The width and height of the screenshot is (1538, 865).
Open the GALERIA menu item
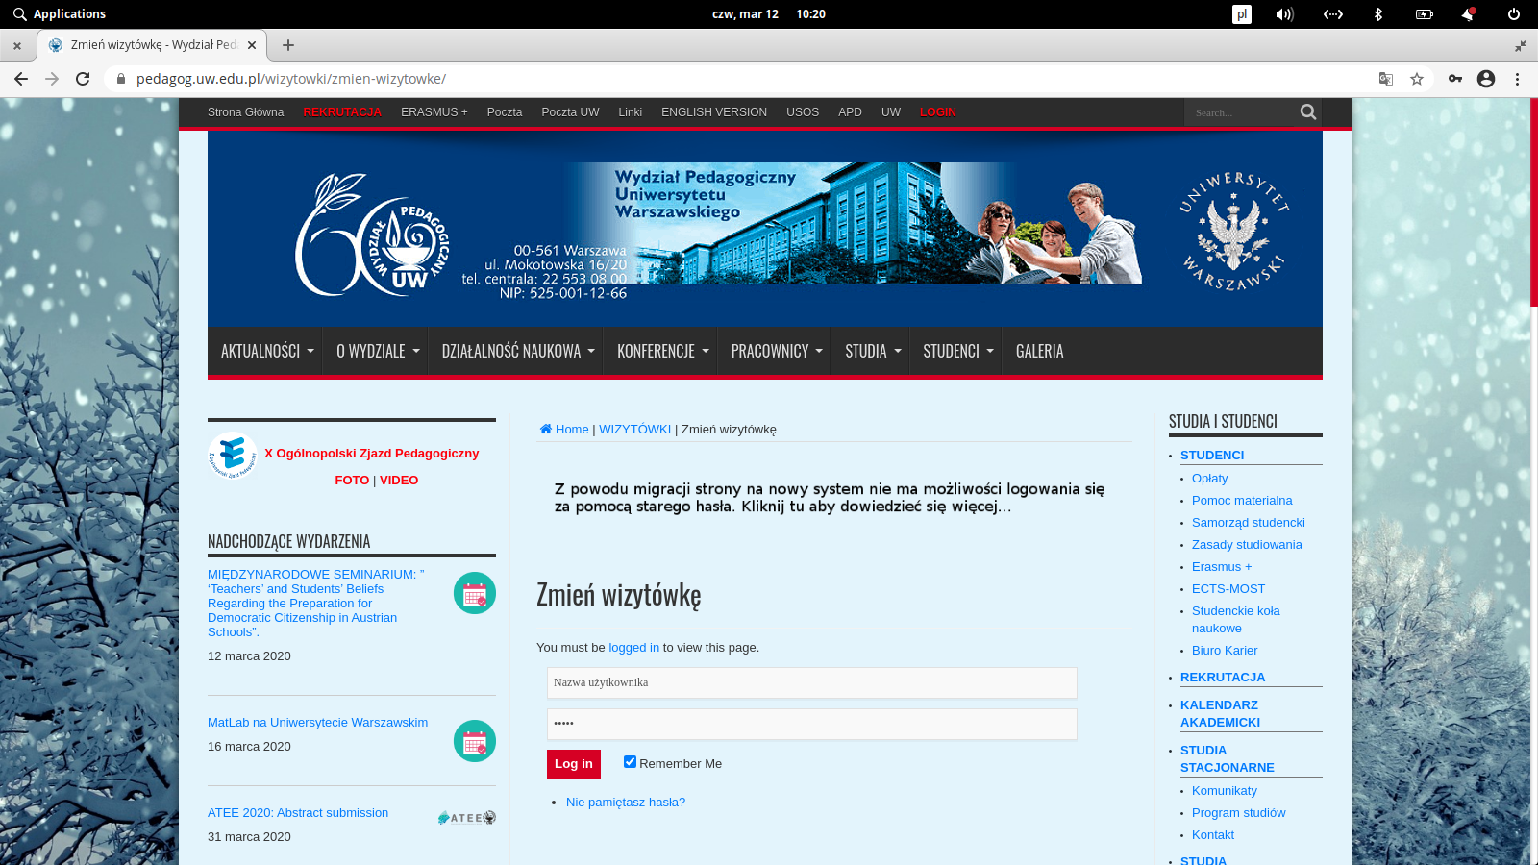(1040, 351)
